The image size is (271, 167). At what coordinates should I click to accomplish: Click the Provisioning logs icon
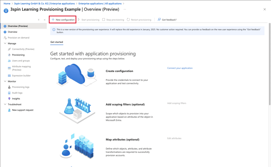(x=9, y=87)
